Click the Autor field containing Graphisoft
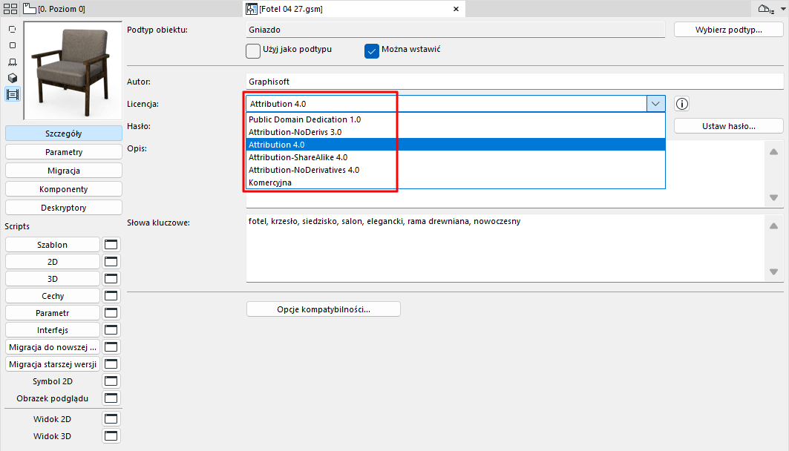The width and height of the screenshot is (789, 451). point(515,82)
